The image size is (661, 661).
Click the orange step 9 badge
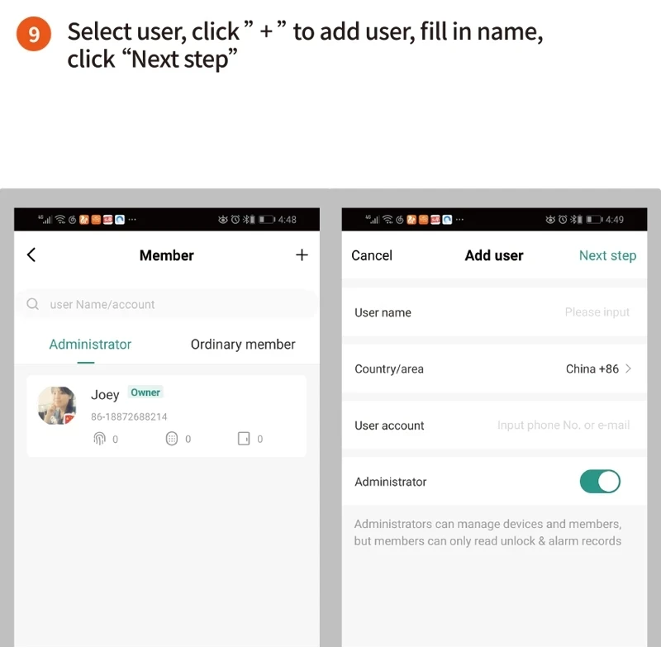[x=34, y=34]
